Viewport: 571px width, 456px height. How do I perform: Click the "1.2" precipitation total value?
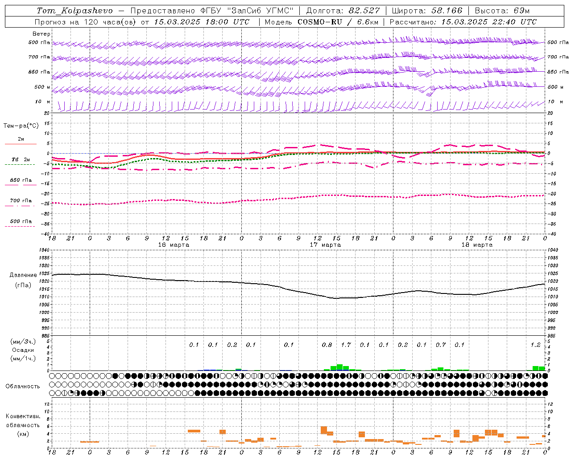click(535, 345)
